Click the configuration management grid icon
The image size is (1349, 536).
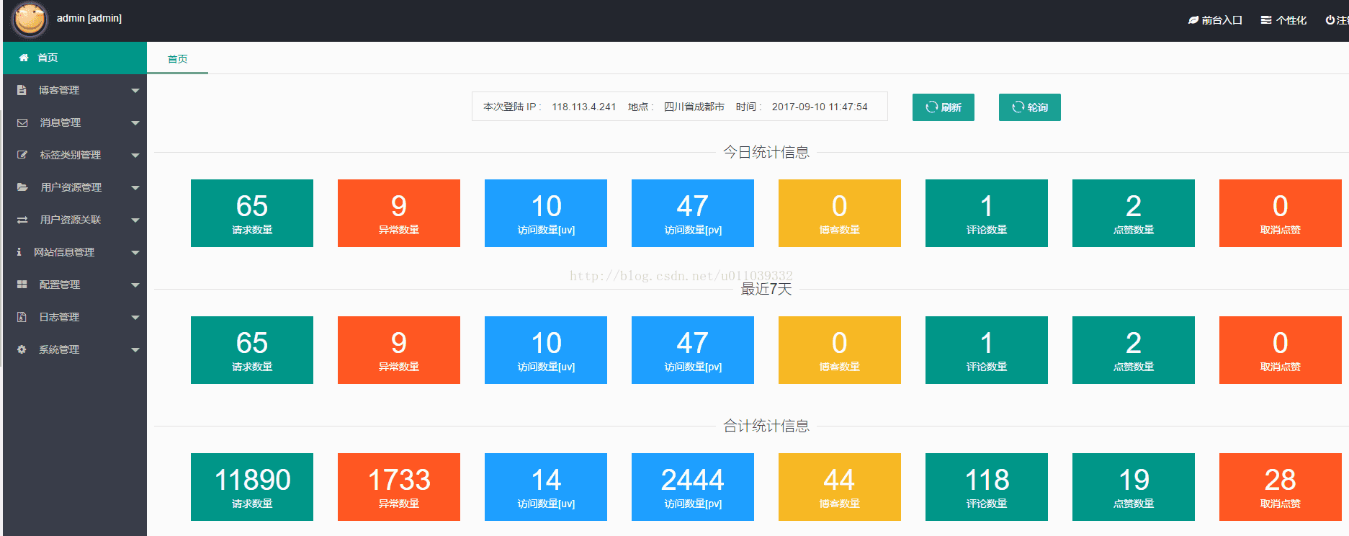[22, 285]
